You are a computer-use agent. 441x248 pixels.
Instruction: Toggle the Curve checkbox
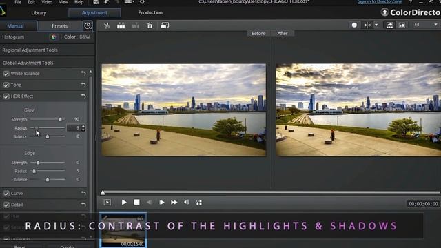coord(6,194)
